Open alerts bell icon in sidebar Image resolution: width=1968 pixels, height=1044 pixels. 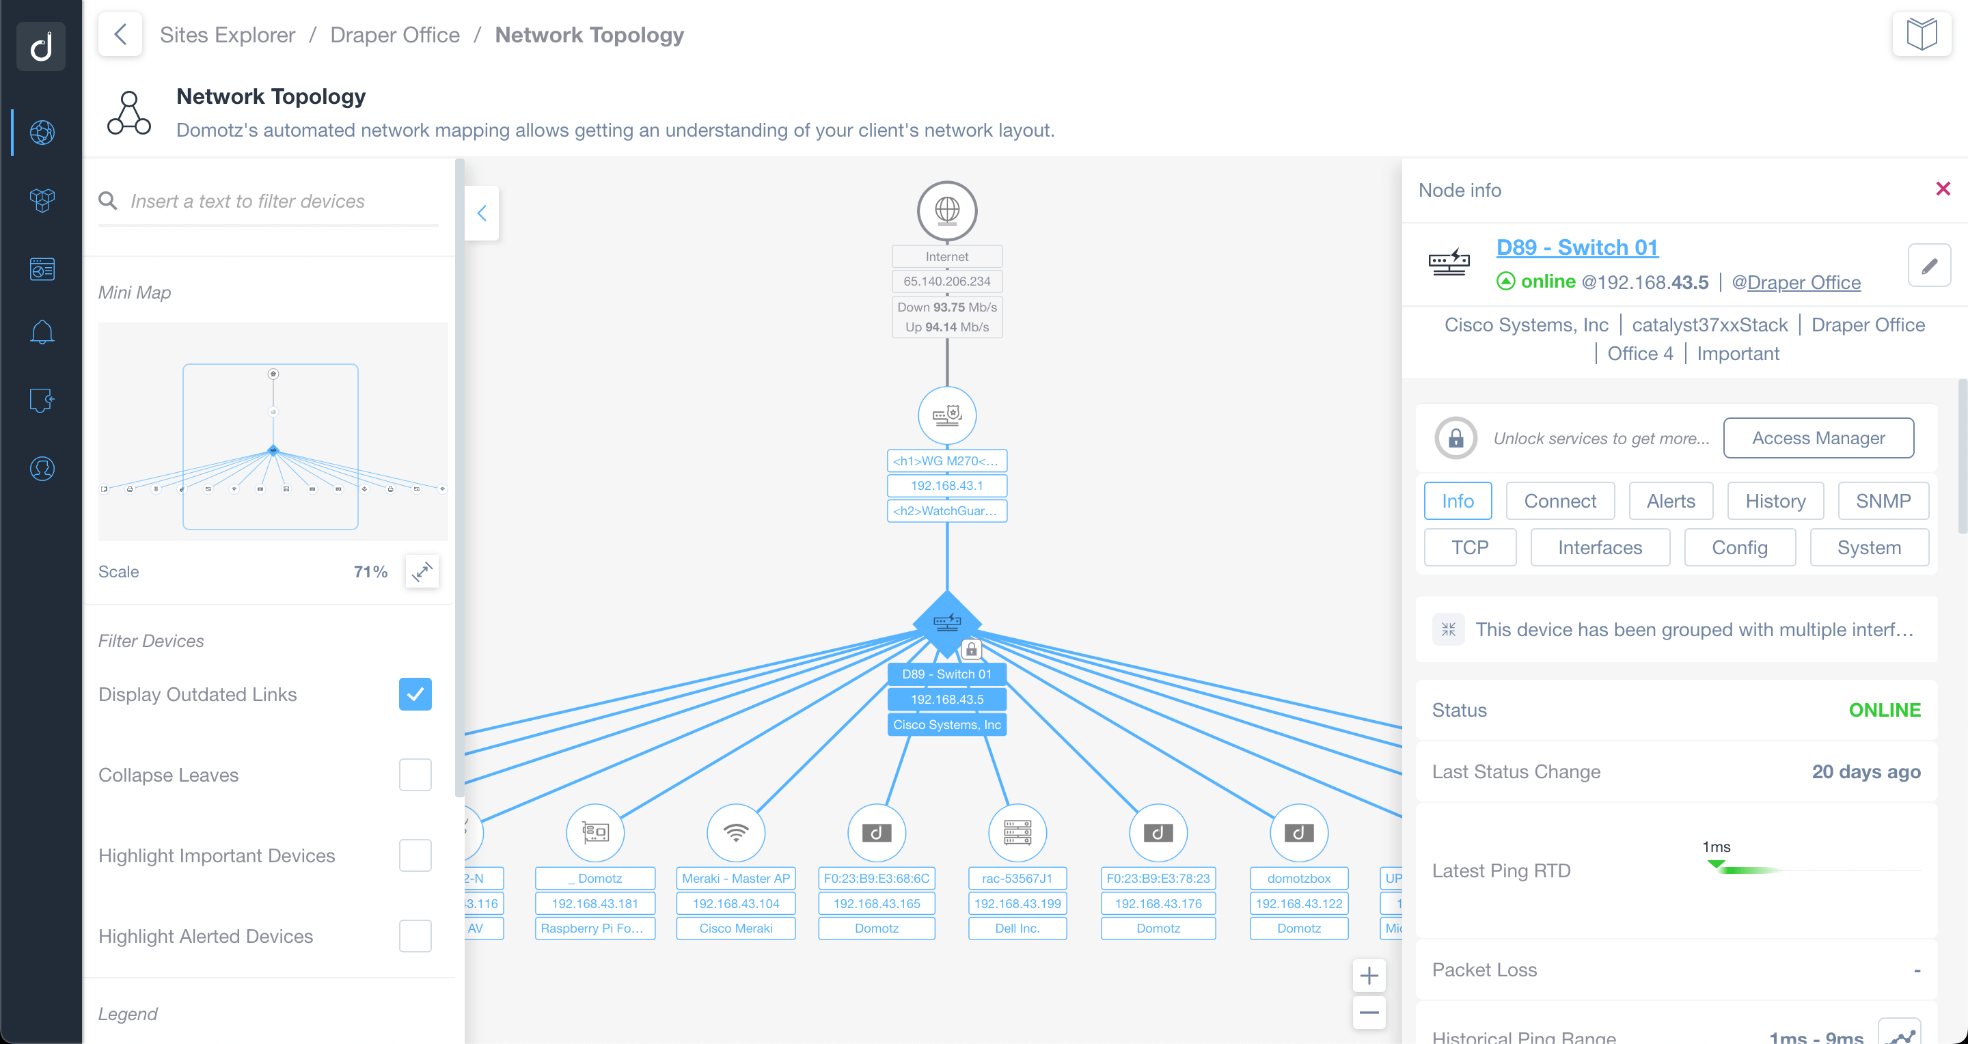click(x=42, y=332)
